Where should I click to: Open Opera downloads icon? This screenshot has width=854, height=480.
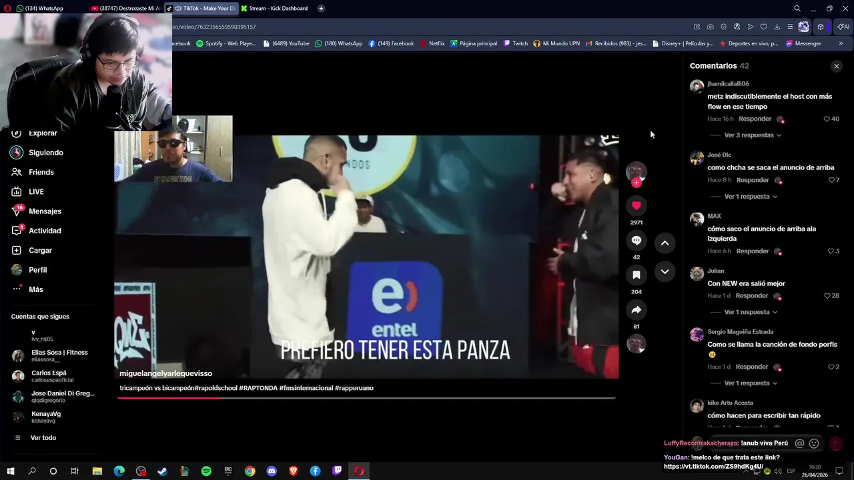777,27
